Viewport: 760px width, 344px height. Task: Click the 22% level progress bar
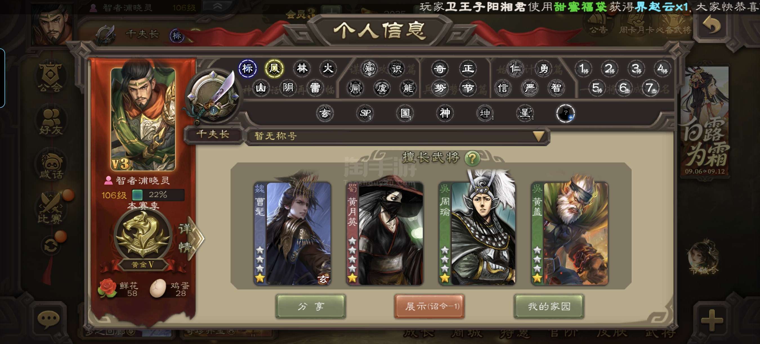(x=158, y=195)
